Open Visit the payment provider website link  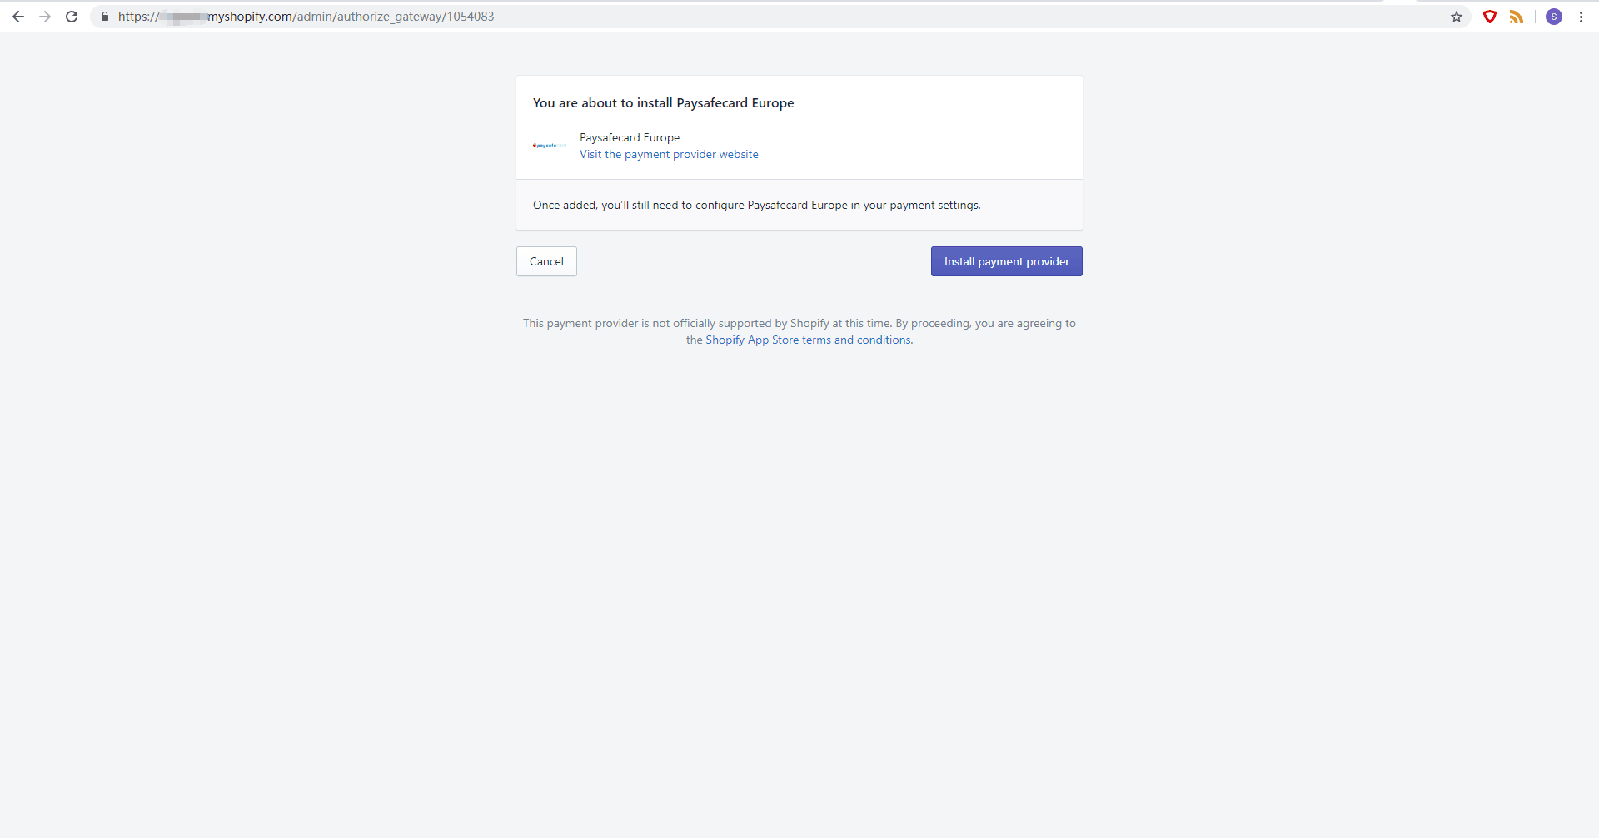click(x=669, y=154)
